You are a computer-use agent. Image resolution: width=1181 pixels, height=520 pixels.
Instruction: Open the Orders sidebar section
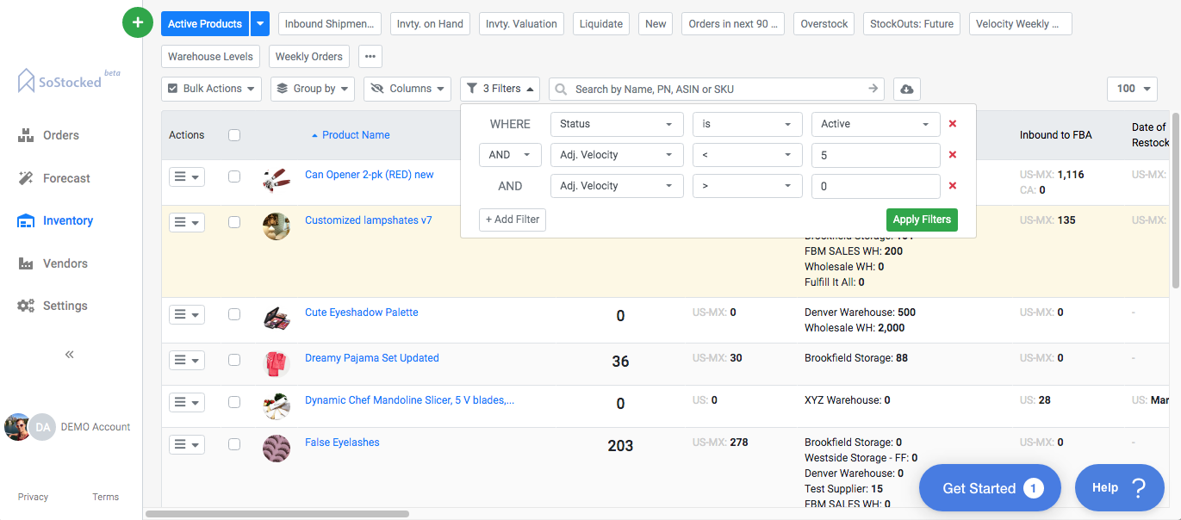point(49,135)
